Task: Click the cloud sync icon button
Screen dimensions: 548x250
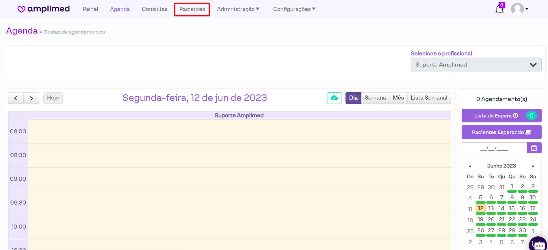Action: point(334,98)
